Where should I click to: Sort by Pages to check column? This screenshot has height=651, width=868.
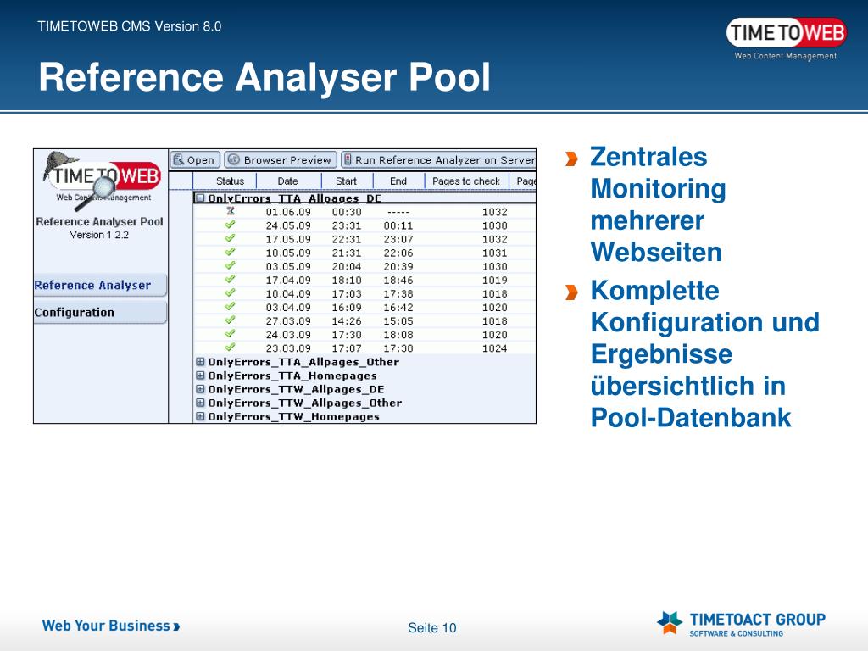click(x=465, y=181)
